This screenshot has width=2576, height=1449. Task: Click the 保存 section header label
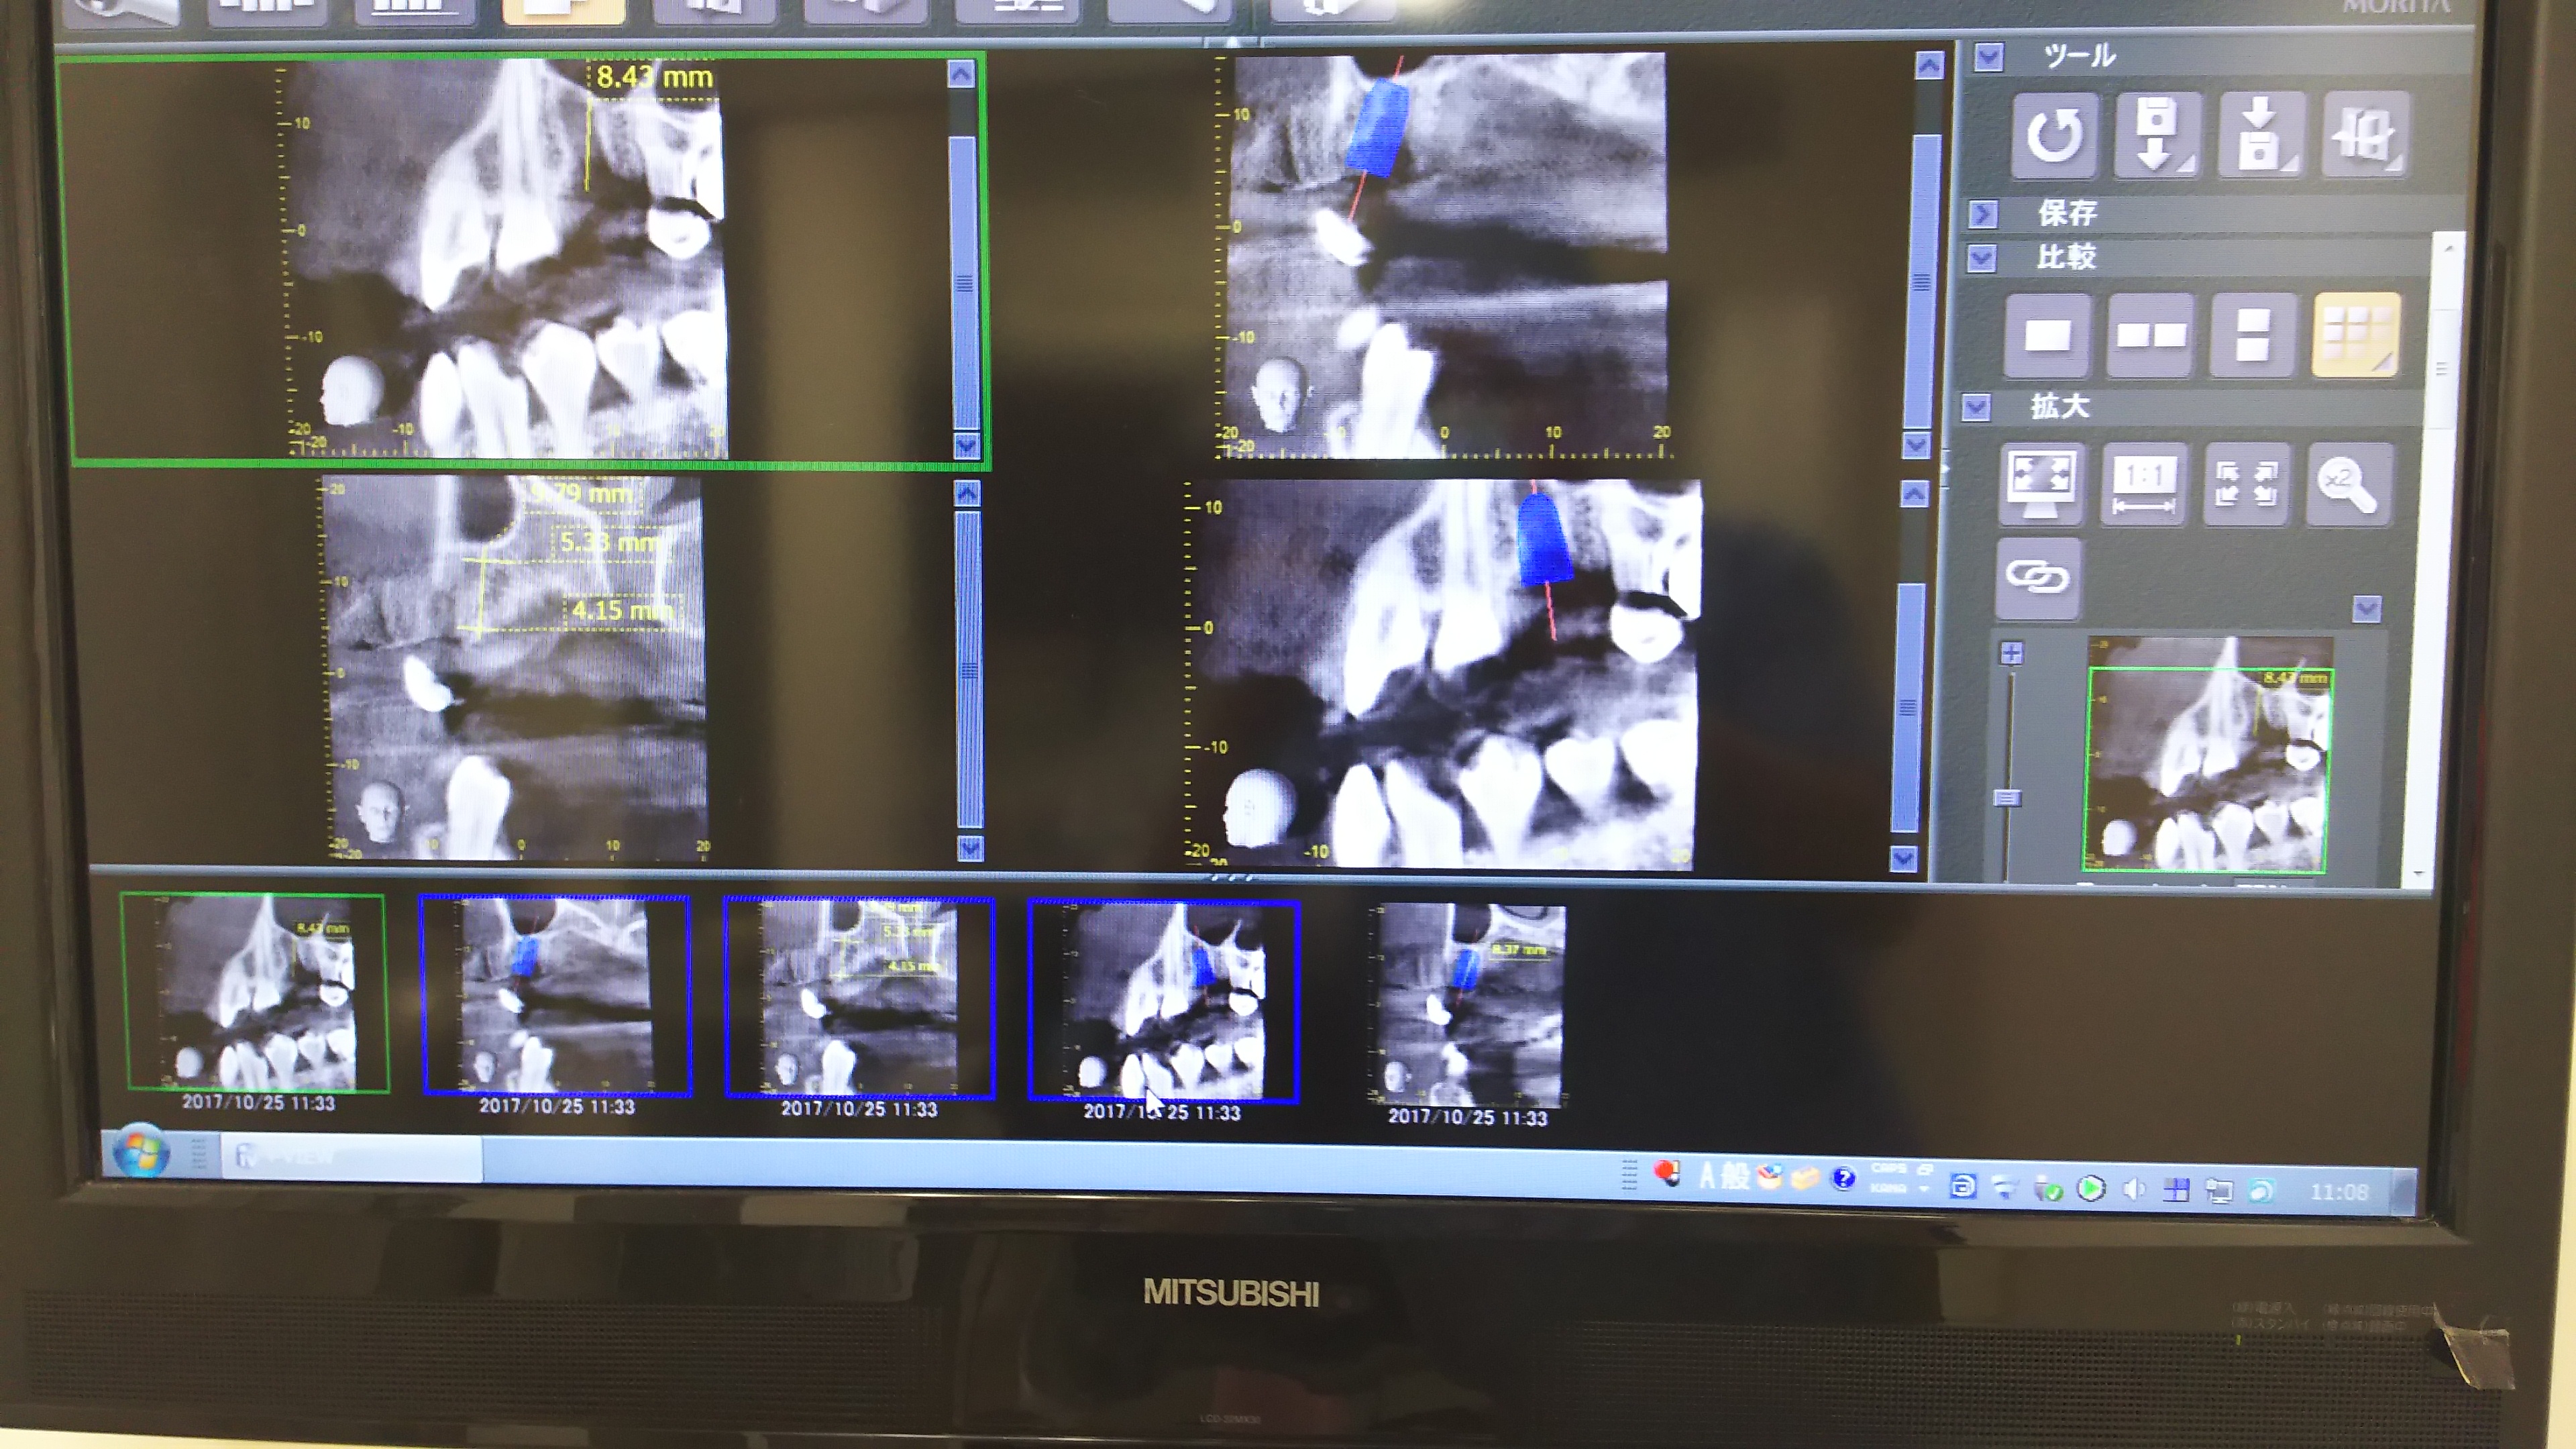(2067, 213)
